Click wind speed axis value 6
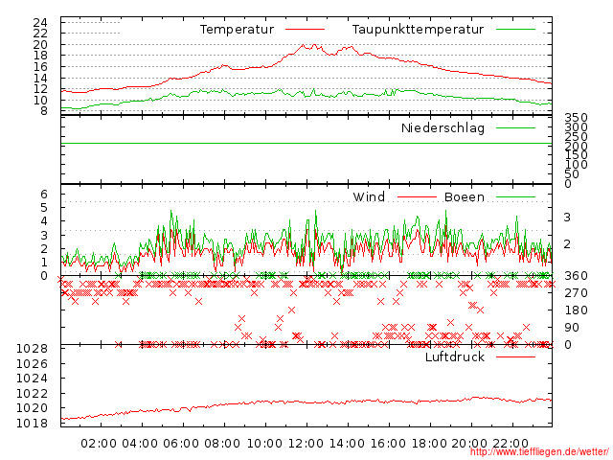The image size is (613, 460). point(44,195)
